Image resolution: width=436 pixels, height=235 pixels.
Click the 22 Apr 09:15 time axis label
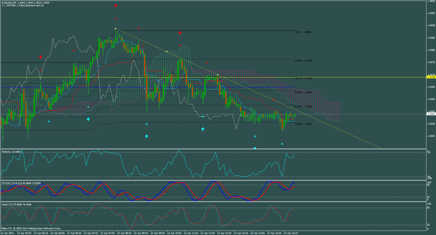point(141,233)
